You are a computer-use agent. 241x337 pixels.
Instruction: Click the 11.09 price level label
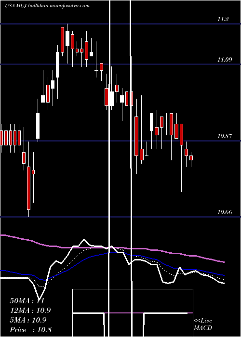click(225, 60)
